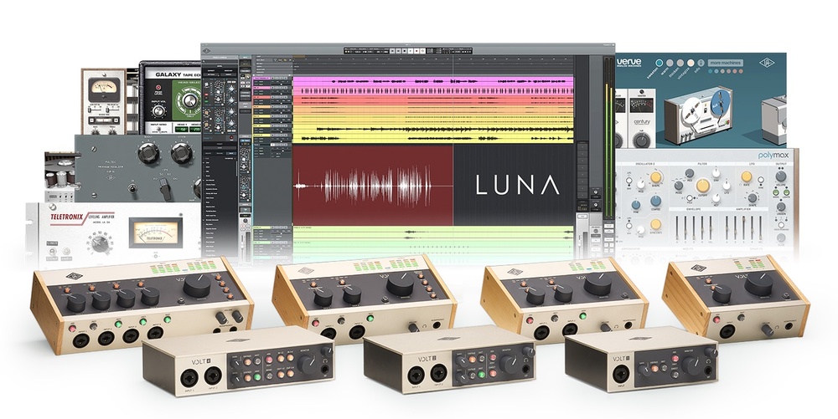
Task: Click the Verve Analog Machines logo
Action: click(629, 64)
